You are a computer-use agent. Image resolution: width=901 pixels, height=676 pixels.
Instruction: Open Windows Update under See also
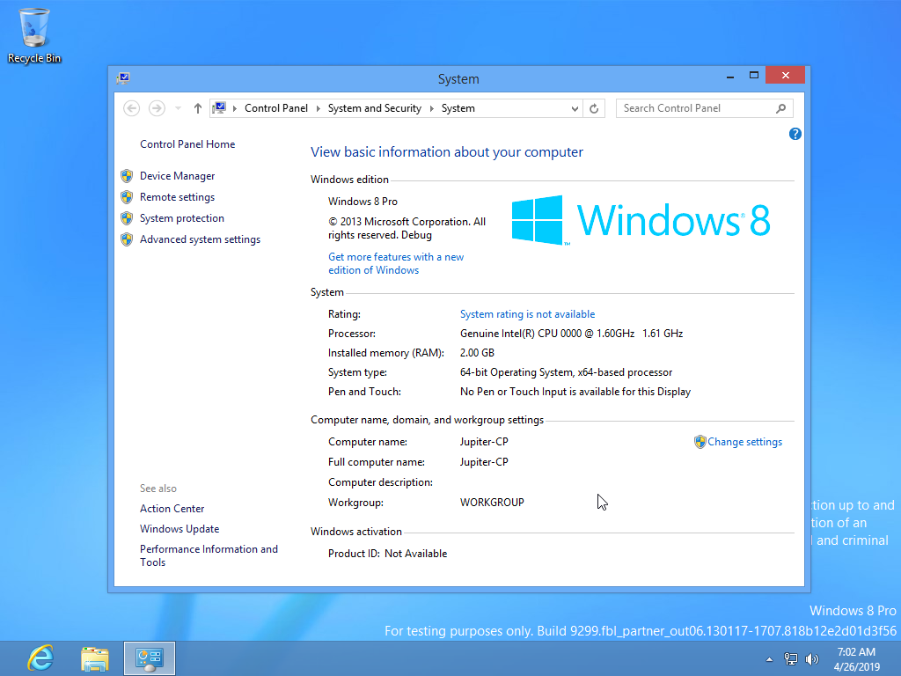coord(179,529)
